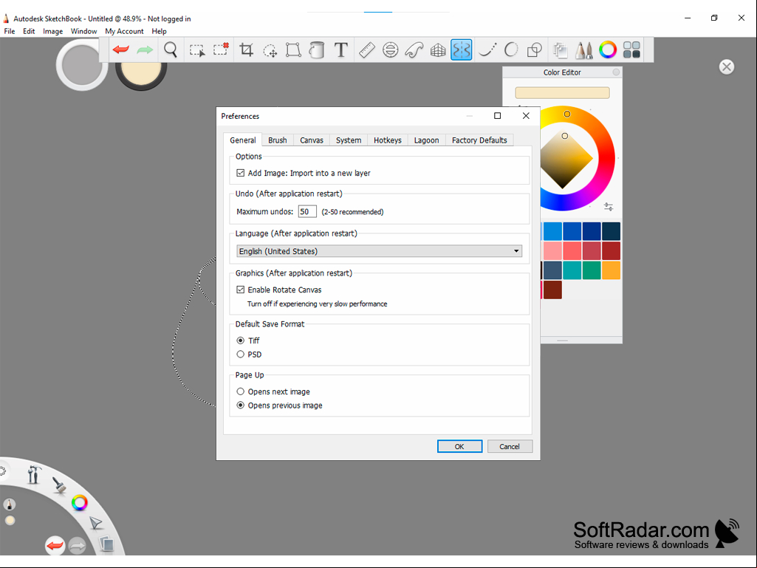Click the grey brush puck circle

coord(81,65)
